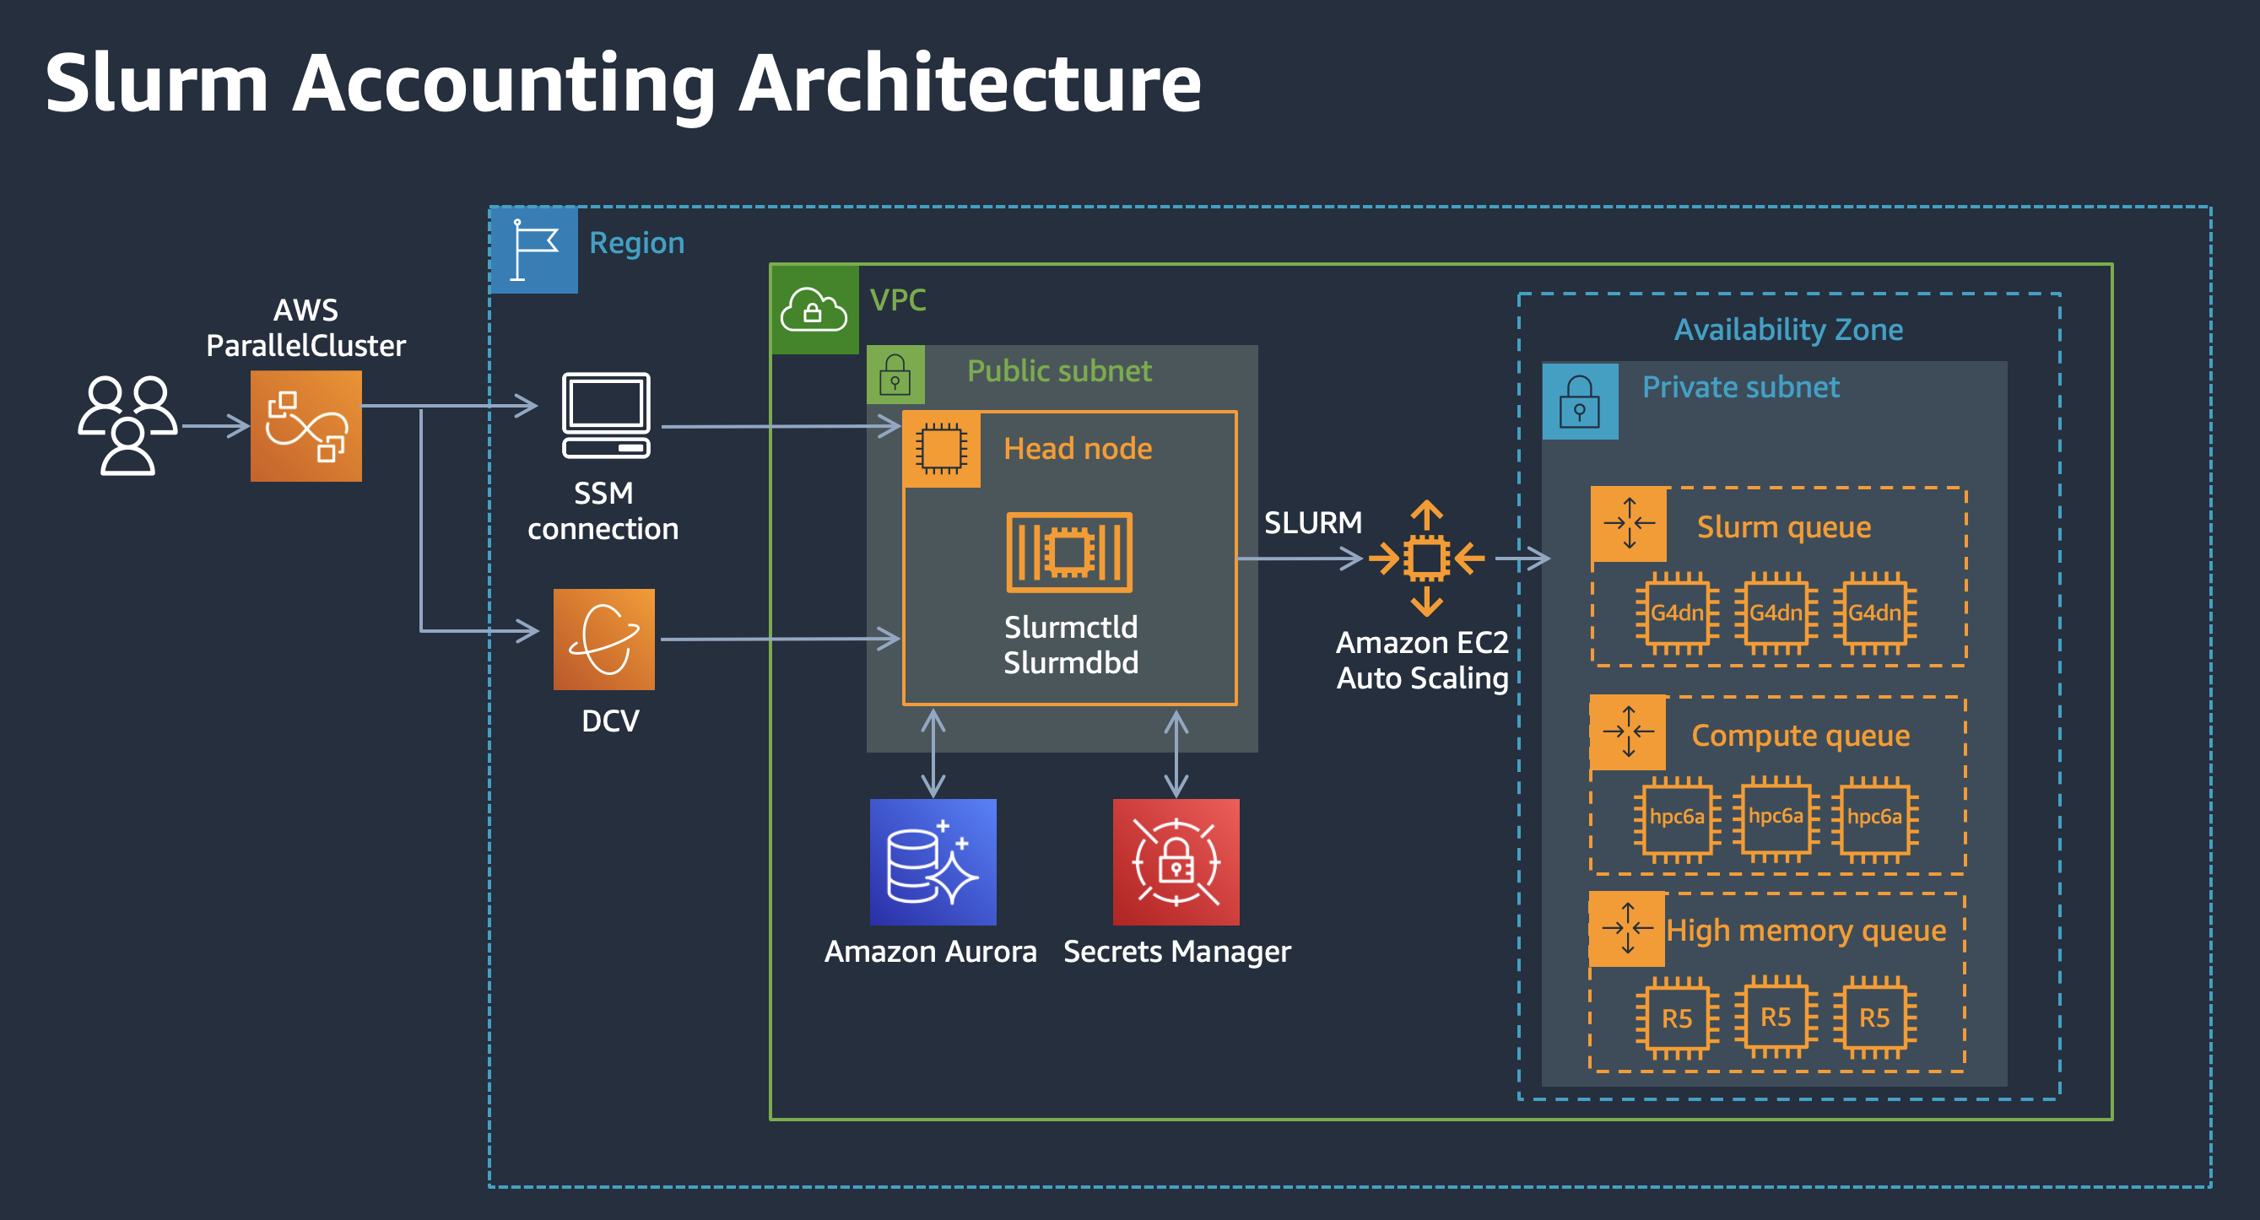Click the Amazon EC2 Auto Scaling icon
2260x1220 pixels.
tap(1426, 558)
